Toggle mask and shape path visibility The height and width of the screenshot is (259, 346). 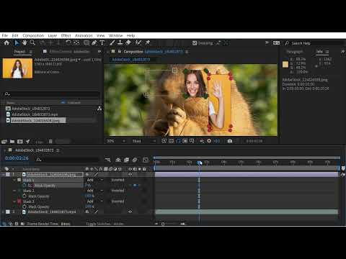[178, 141]
